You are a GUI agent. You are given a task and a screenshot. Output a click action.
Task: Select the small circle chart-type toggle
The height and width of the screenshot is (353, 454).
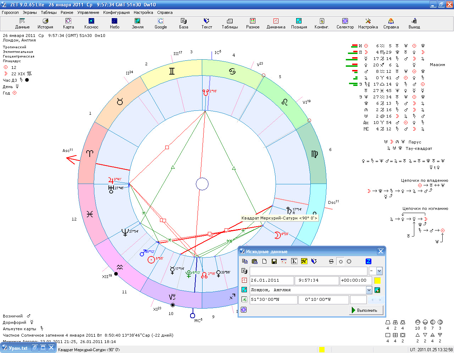coord(340,261)
